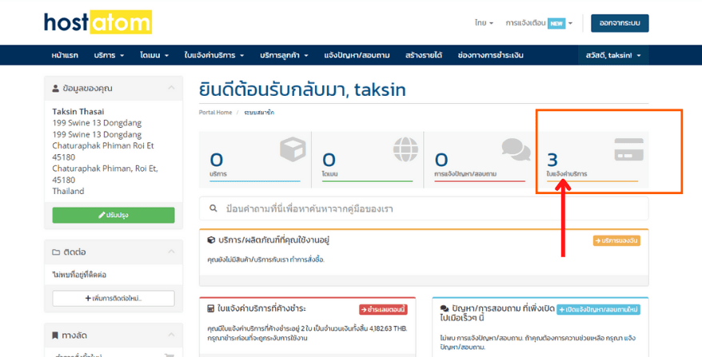This screenshot has width=702, height=357.
Task: Open สร้างรายได้ menu item
Action: (424, 55)
